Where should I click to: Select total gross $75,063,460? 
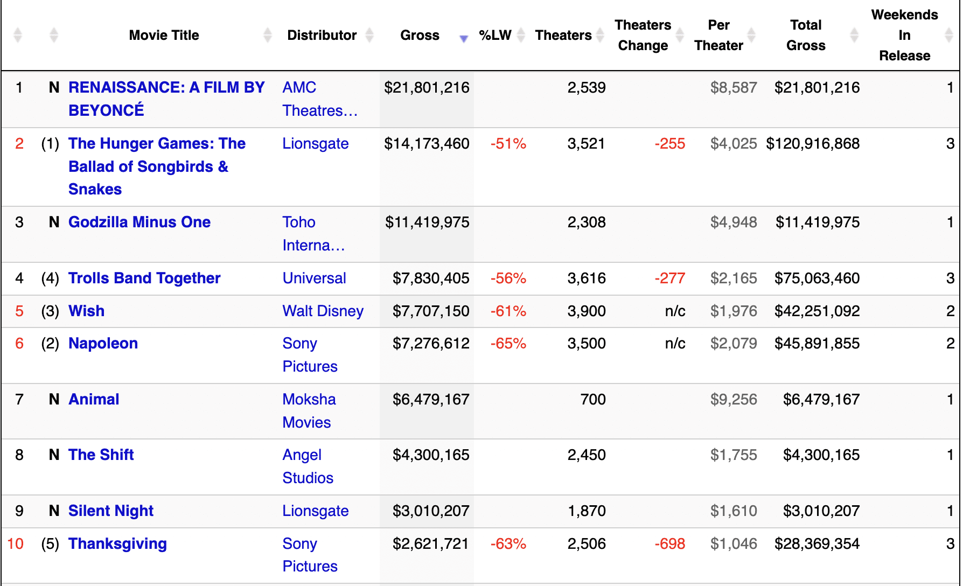tap(817, 278)
